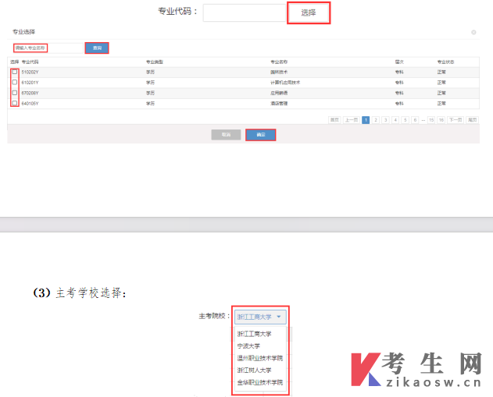Screen dimensions: 493x397
Task: Select page 4 in pagination
Action: click(395, 120)
